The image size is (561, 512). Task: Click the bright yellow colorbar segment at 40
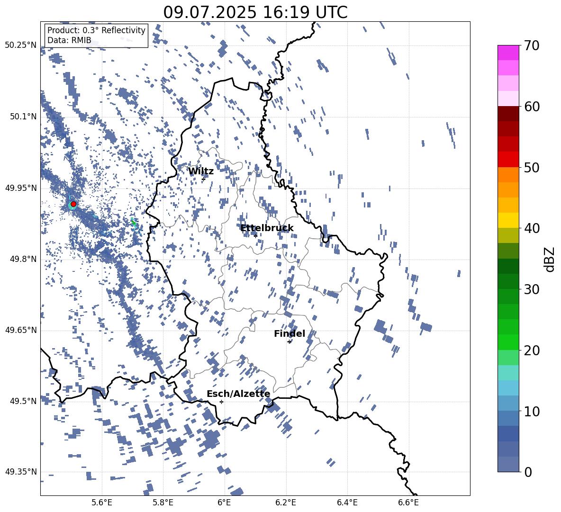tap(508, 220)
